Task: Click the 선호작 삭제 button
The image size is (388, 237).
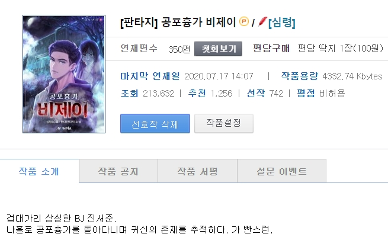Action: point(155,124)
